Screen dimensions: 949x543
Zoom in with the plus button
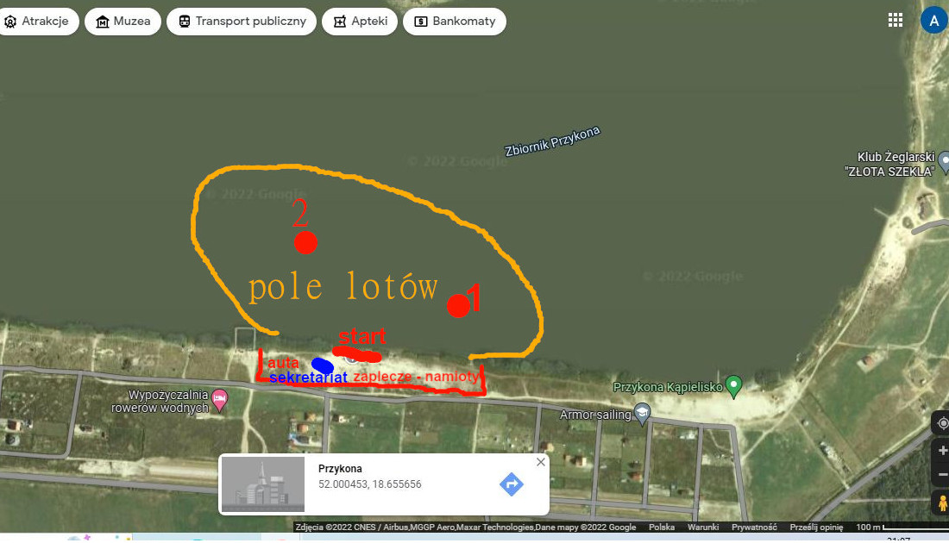pos(942,451)
